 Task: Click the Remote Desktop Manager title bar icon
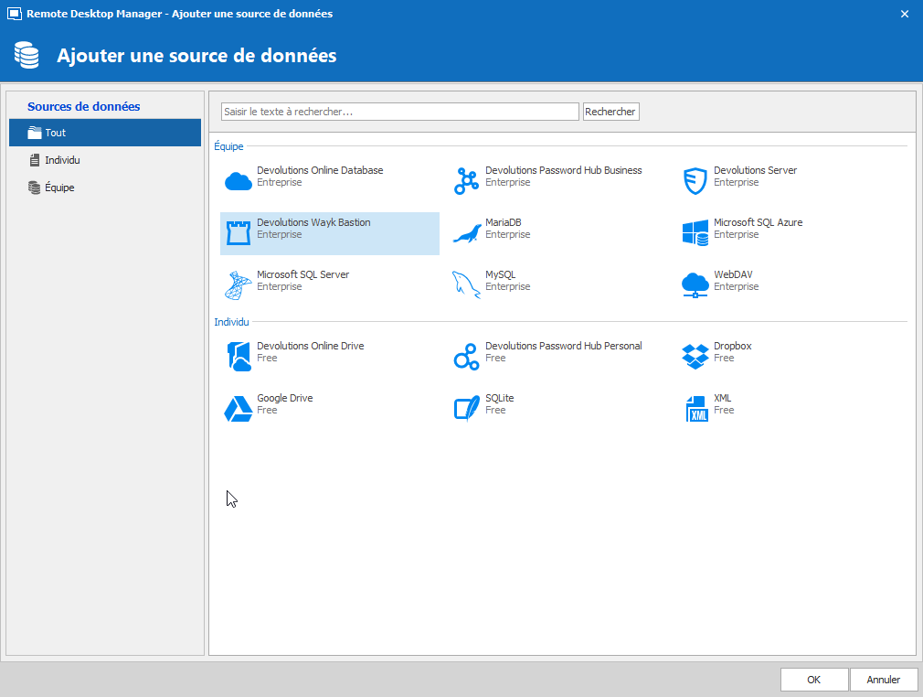[14, 14]
